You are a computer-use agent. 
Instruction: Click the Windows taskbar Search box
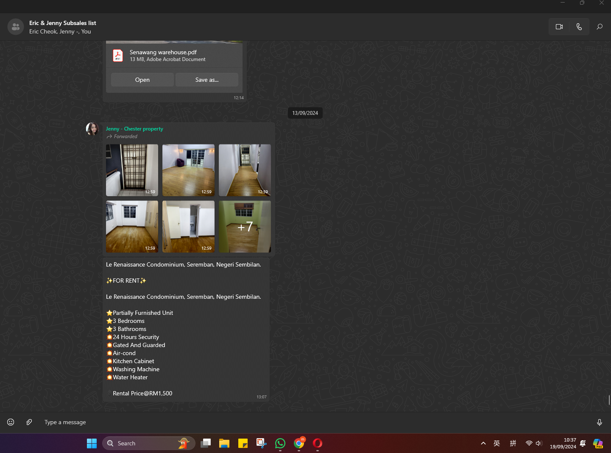(x=149, y=443)
